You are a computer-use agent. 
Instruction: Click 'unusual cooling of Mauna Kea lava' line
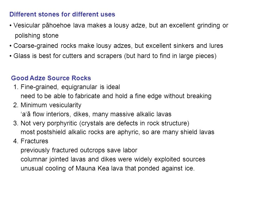click(108, 168)
